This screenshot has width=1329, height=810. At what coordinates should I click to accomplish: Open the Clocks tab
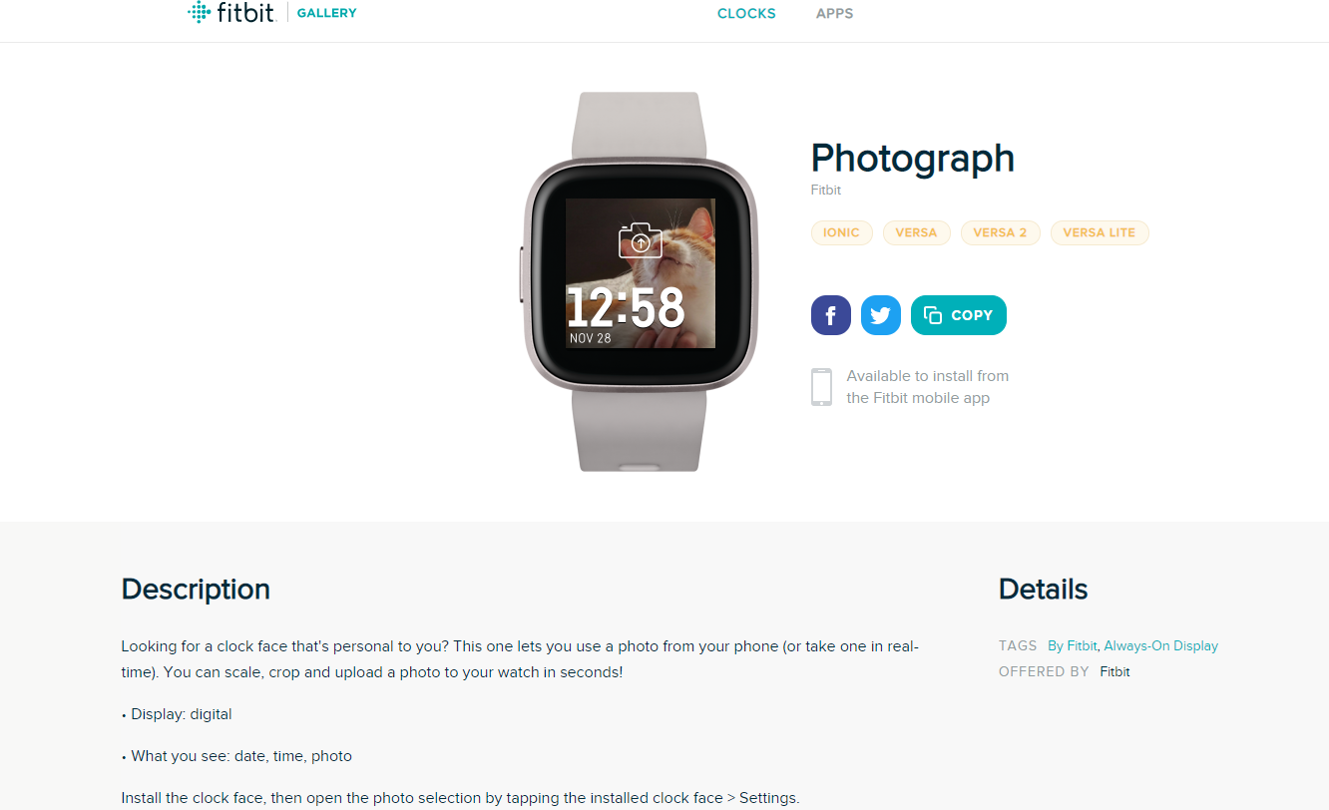tap(746, 14)
